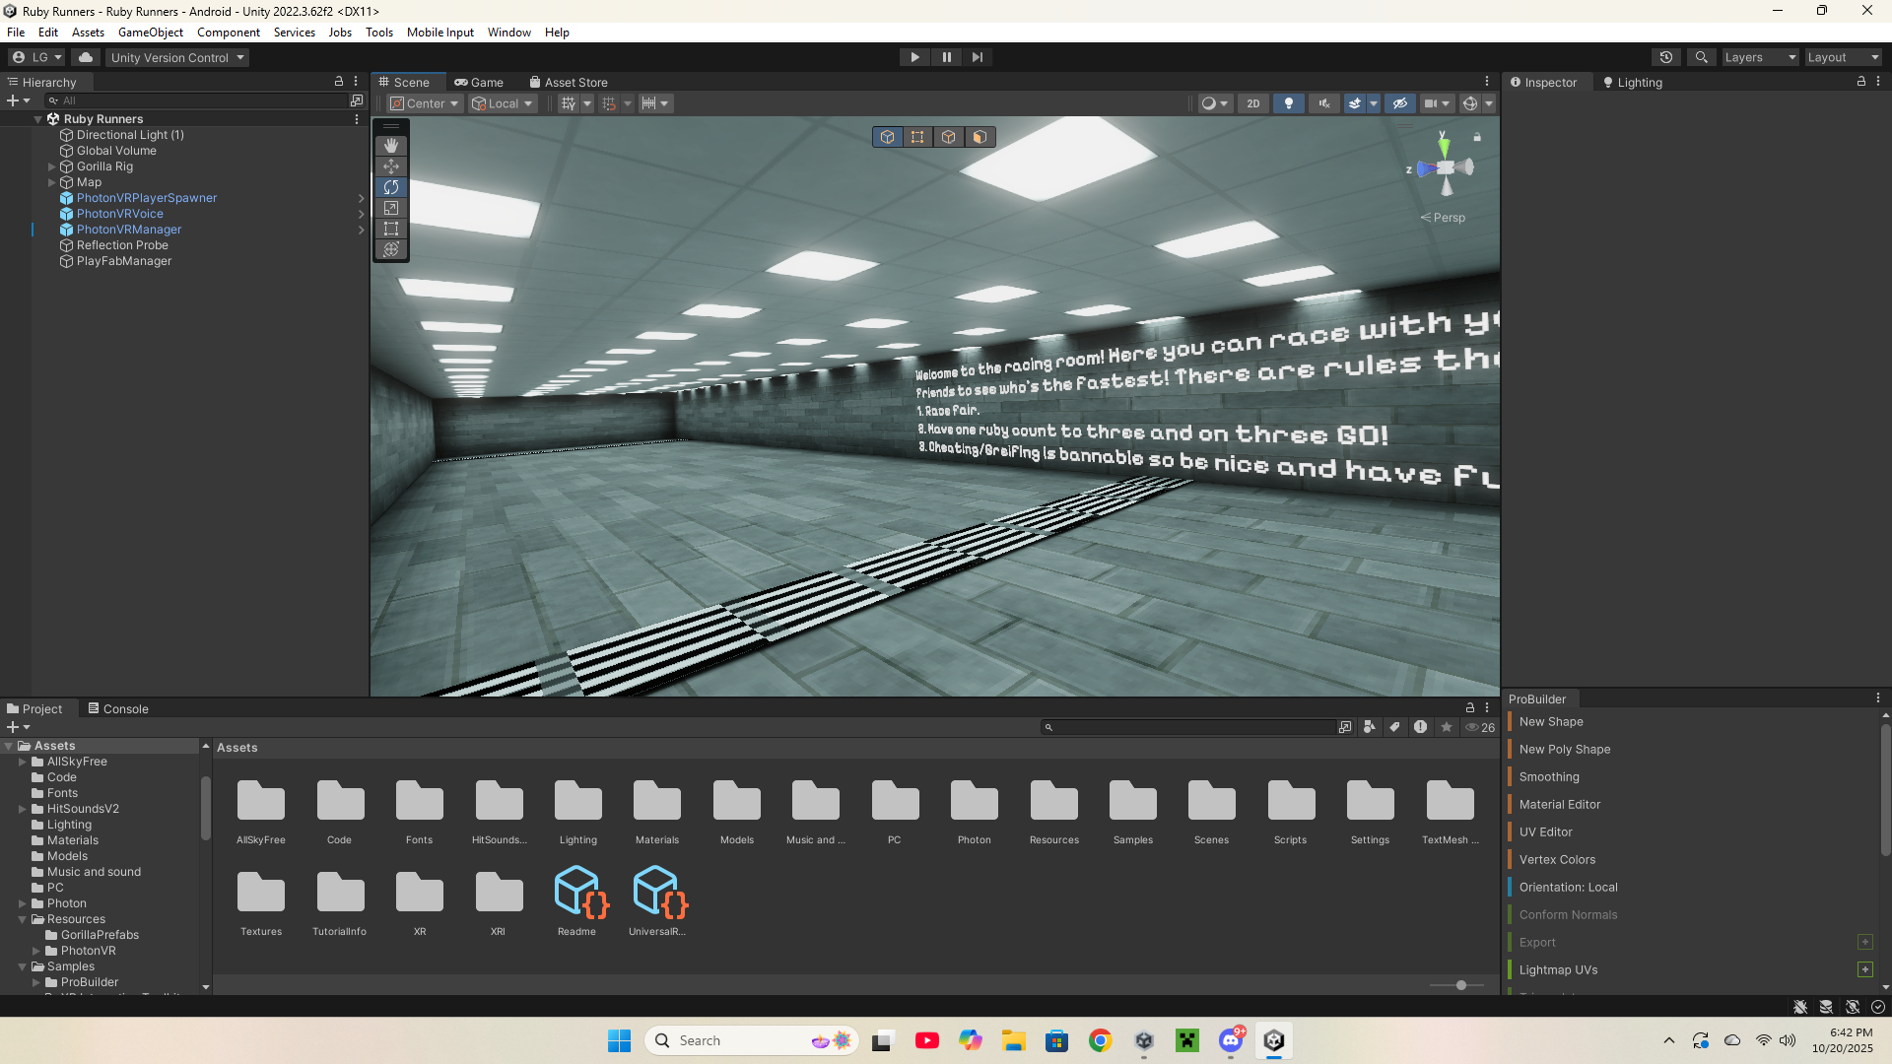Select the Hand view tool

pyautogui.click(x=391, y=146)
